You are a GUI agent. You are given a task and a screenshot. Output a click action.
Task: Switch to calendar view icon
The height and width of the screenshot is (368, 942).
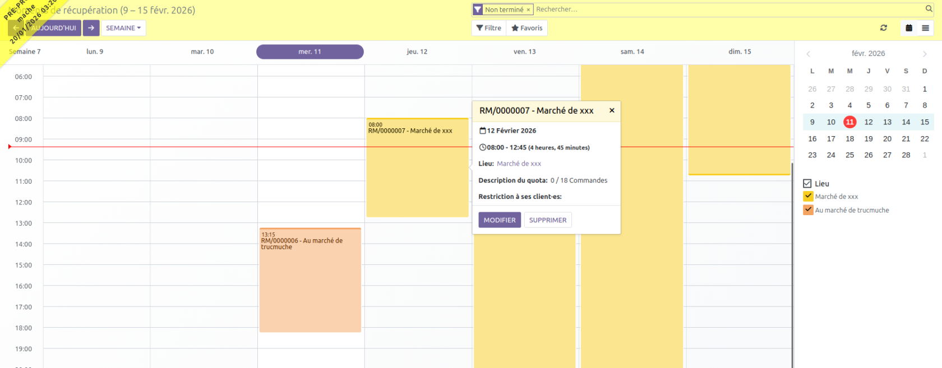[909, 28]
